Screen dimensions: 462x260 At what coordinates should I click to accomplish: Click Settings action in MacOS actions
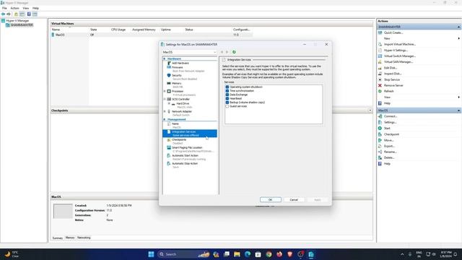click(x=390, y=122)
